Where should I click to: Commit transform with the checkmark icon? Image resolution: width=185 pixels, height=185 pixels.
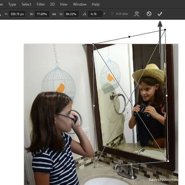(x=160, y=14)
